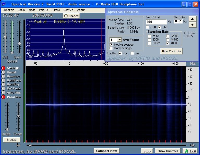Screen dimensions: 200x155
Task: Click the Gain slider handle
Action: 19,44
